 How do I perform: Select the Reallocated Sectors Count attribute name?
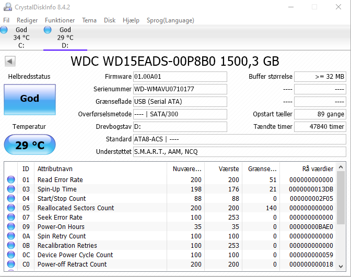76,208
